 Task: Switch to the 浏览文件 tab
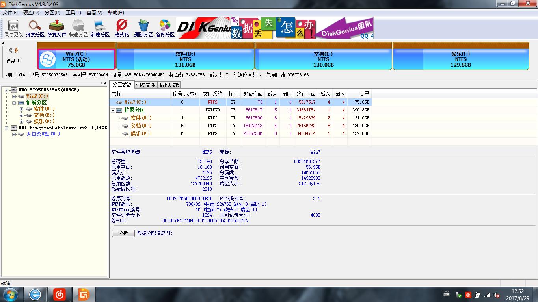(146, 85)
